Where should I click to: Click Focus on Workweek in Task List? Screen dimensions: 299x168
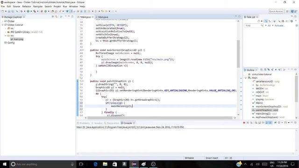pyautogui.click(x=274, y=21)
